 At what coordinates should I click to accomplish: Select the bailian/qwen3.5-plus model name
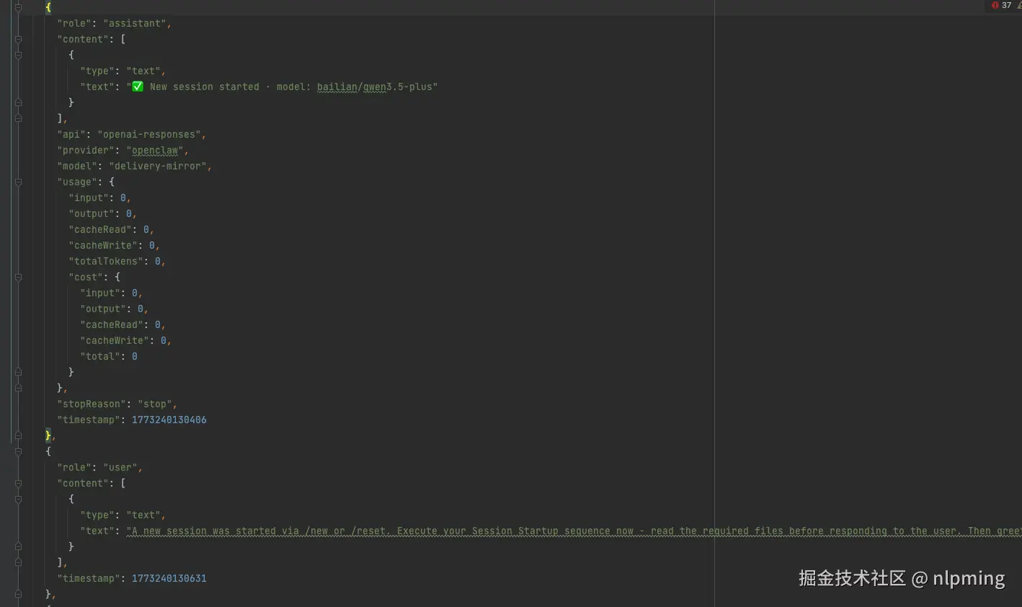375,87
